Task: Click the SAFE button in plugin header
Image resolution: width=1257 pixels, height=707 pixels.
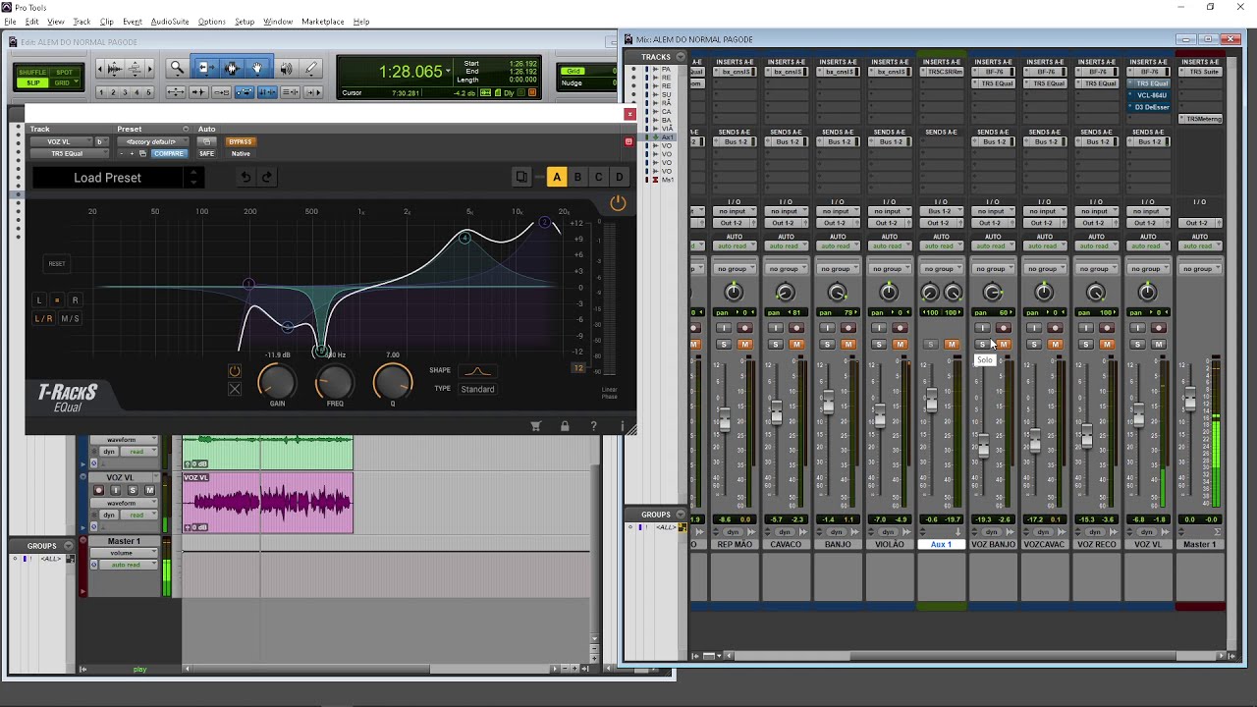Action: pos(206,154)
